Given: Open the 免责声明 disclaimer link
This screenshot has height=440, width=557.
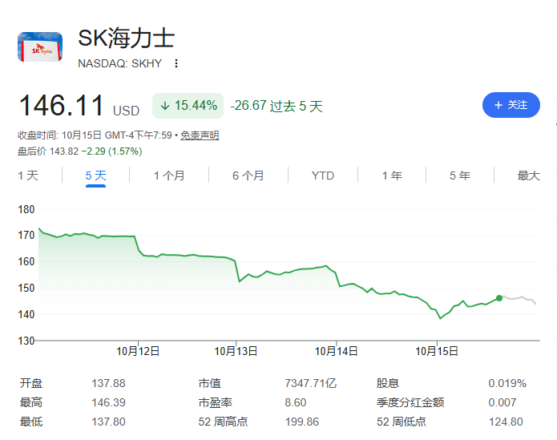Looking at the screenshot, I should pos(200,135).
